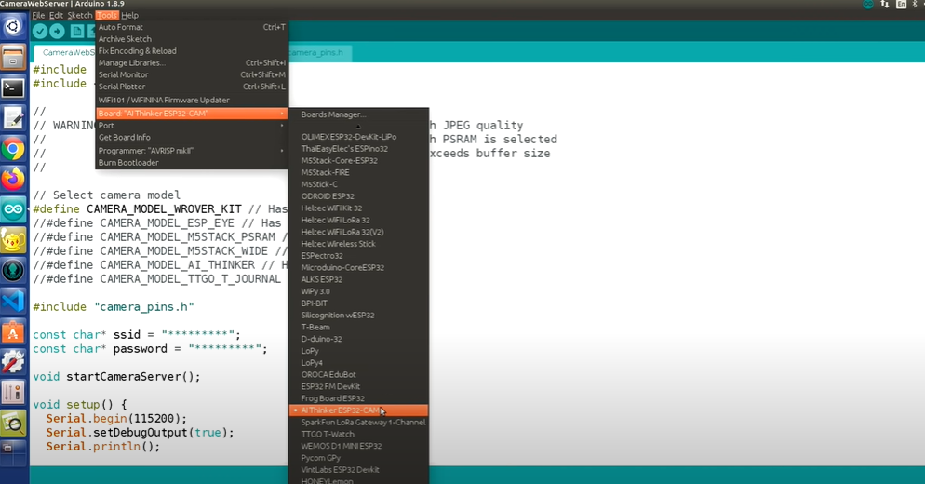This screenshot has width=925, height=484.
Task: Open the Ubuntu dash from the launcher
Action: (13, 27)
